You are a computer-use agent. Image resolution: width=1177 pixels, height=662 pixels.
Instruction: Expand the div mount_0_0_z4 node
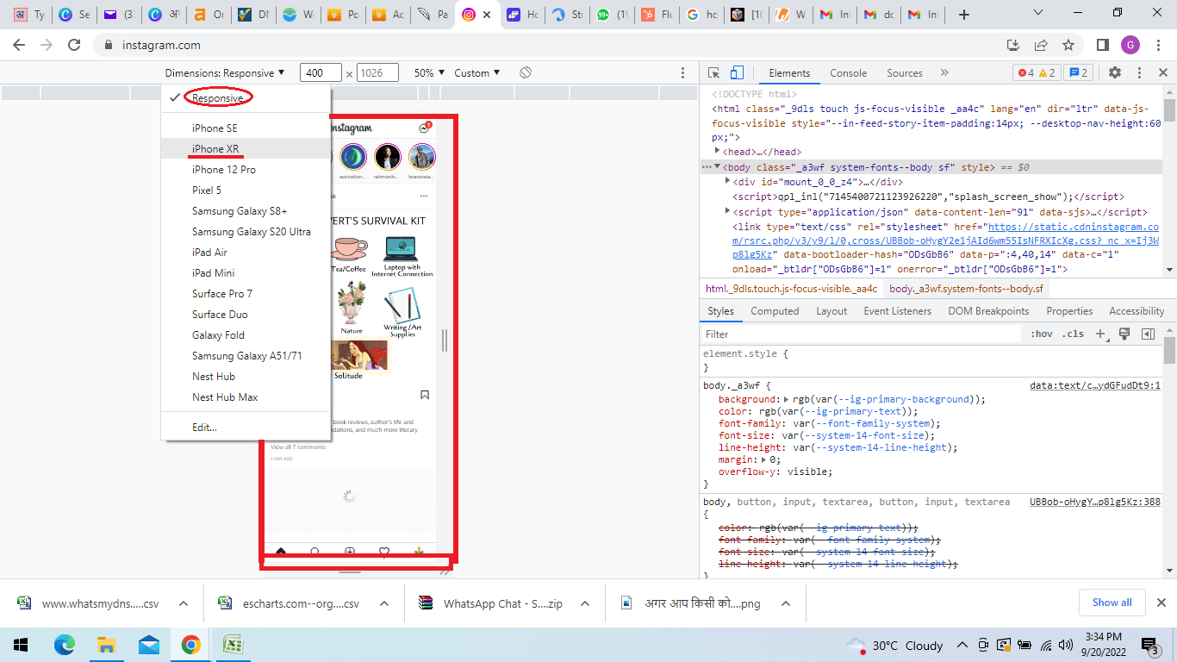tap(727, 182)
